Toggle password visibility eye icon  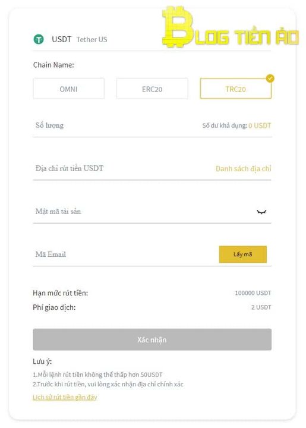(261, 212)
